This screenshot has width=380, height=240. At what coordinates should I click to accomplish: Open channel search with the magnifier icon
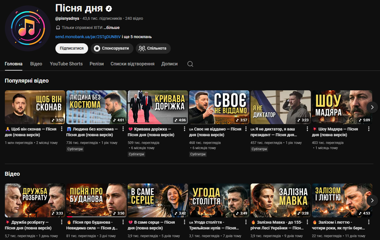(190, 64)
